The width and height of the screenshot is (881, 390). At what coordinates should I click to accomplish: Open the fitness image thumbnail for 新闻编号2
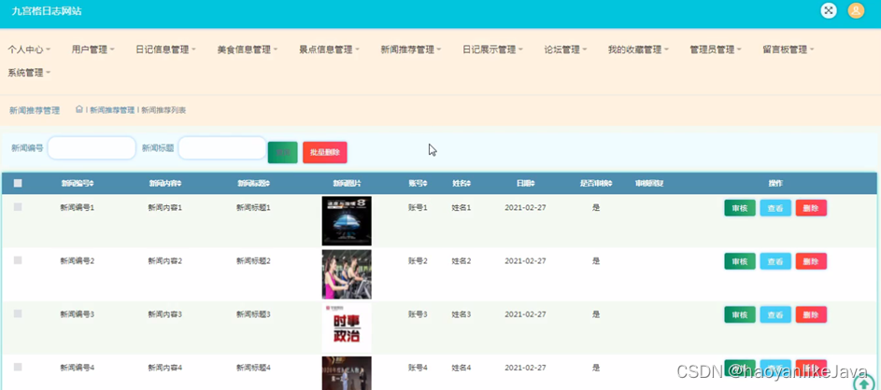pos(347,274)
